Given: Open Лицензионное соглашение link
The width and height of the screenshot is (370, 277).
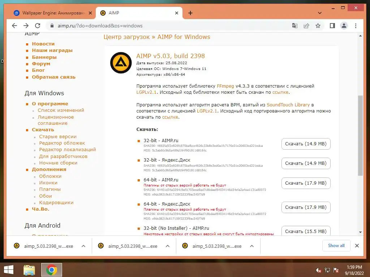Looking at the screenshot, I should 56,120.
